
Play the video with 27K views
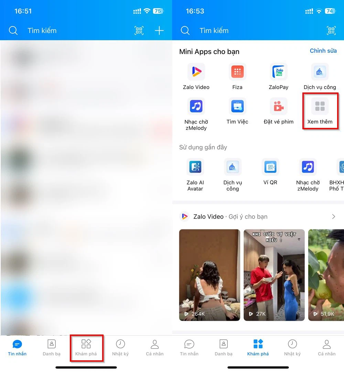click(274, 275)
